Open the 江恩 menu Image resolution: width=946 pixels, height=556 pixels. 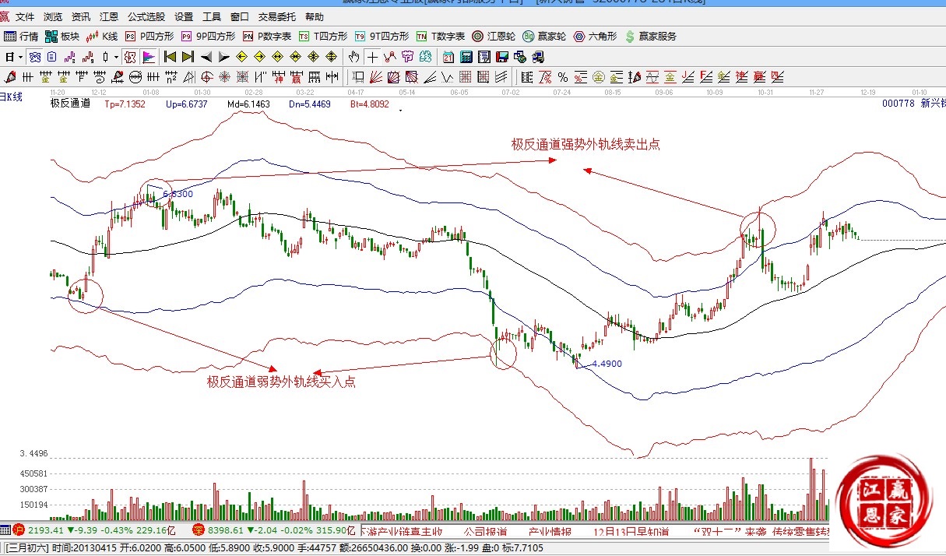click(x=108, y=16)
